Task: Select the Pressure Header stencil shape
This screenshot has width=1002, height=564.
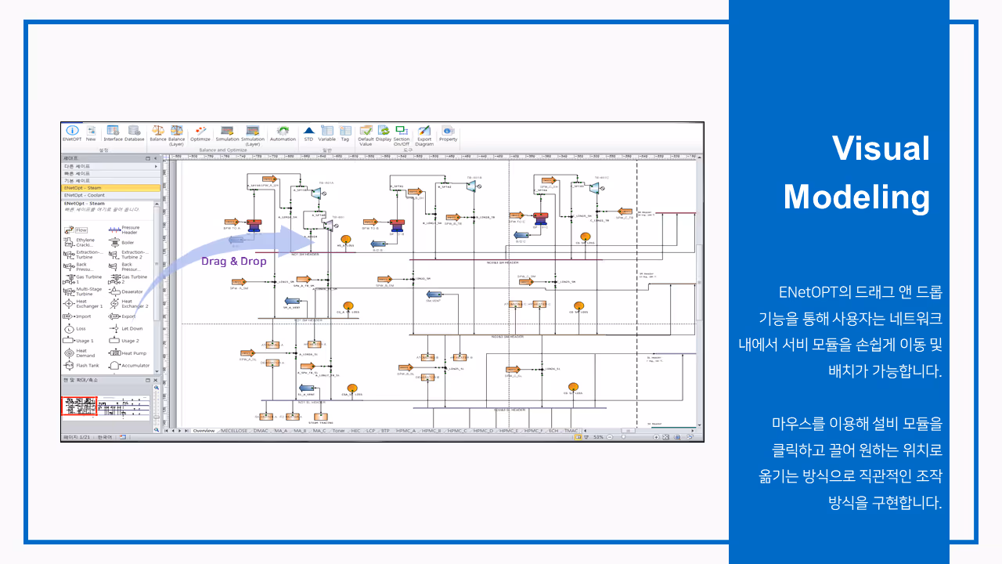Action: 124,230
